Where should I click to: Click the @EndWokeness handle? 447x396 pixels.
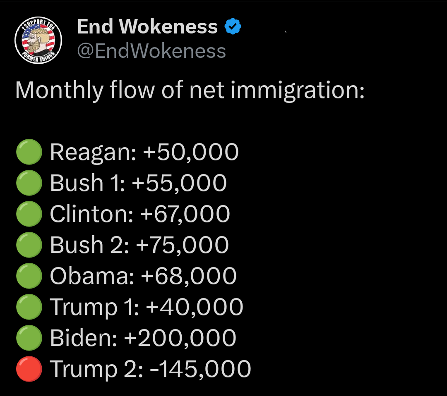click(151, 51)
